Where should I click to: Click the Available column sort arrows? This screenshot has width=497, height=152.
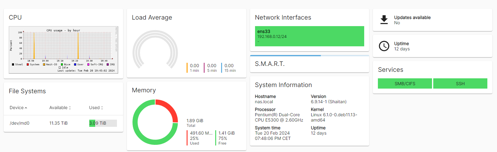tap(70, 108)
